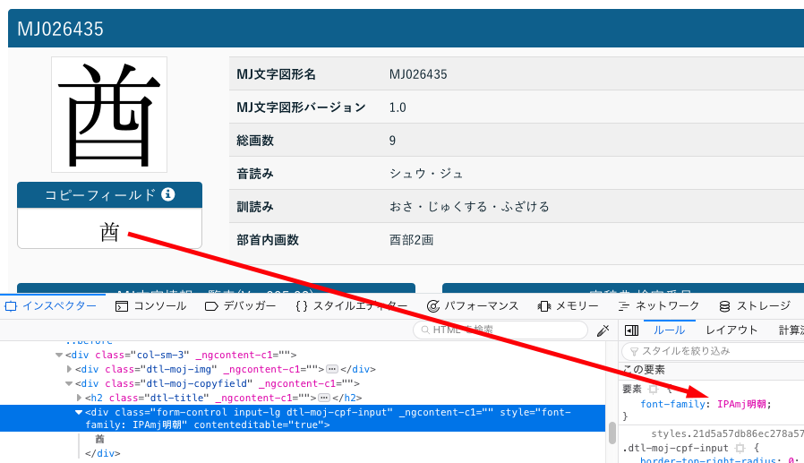The width and height of the screenshot is (804, 463).
Task: Click the IPAmj明朝 property value
Action: click(x=741, y=404)
